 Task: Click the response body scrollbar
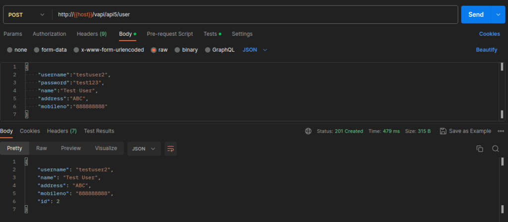[x=502, y=185]
